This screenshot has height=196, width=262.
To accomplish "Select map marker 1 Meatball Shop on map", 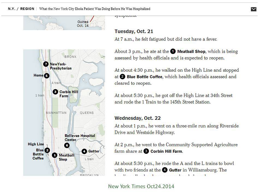I will point(55,155).
